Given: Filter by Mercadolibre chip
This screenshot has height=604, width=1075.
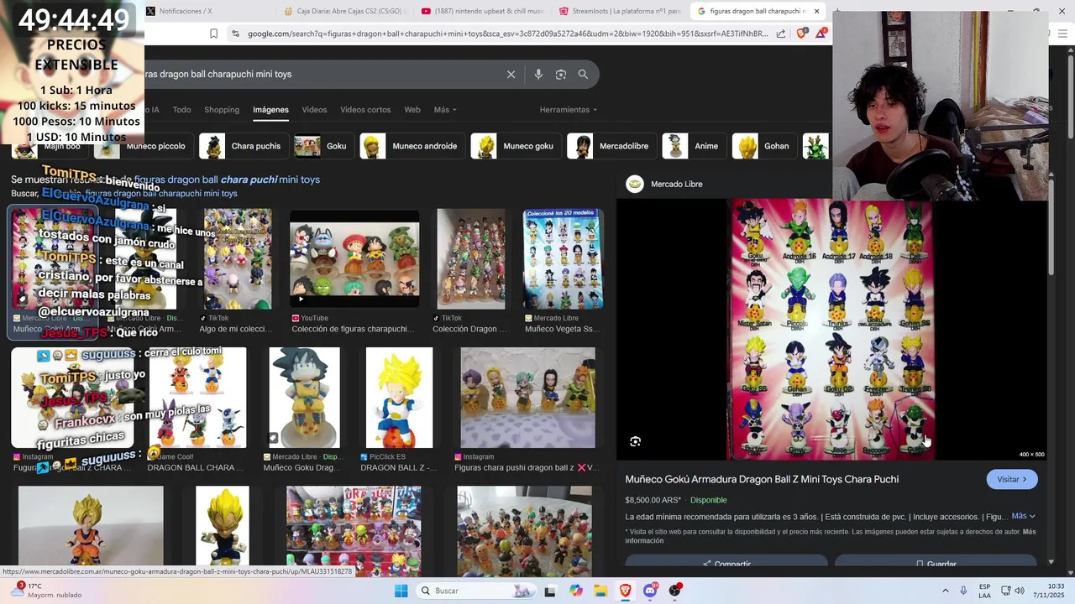Looking at the screenshot, I should (611, 146).
